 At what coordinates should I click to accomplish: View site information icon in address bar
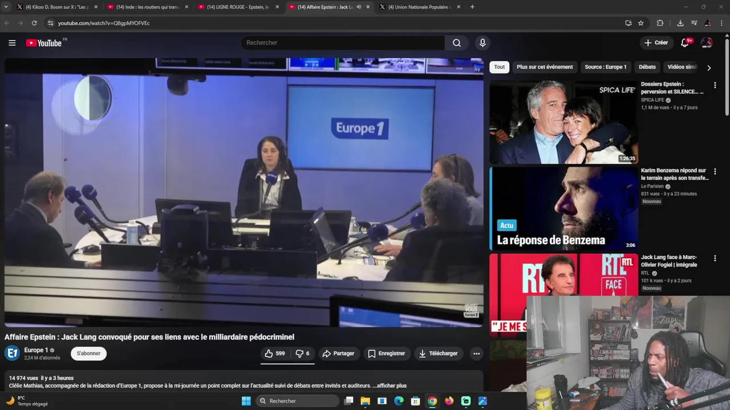(x=50, y=23)
